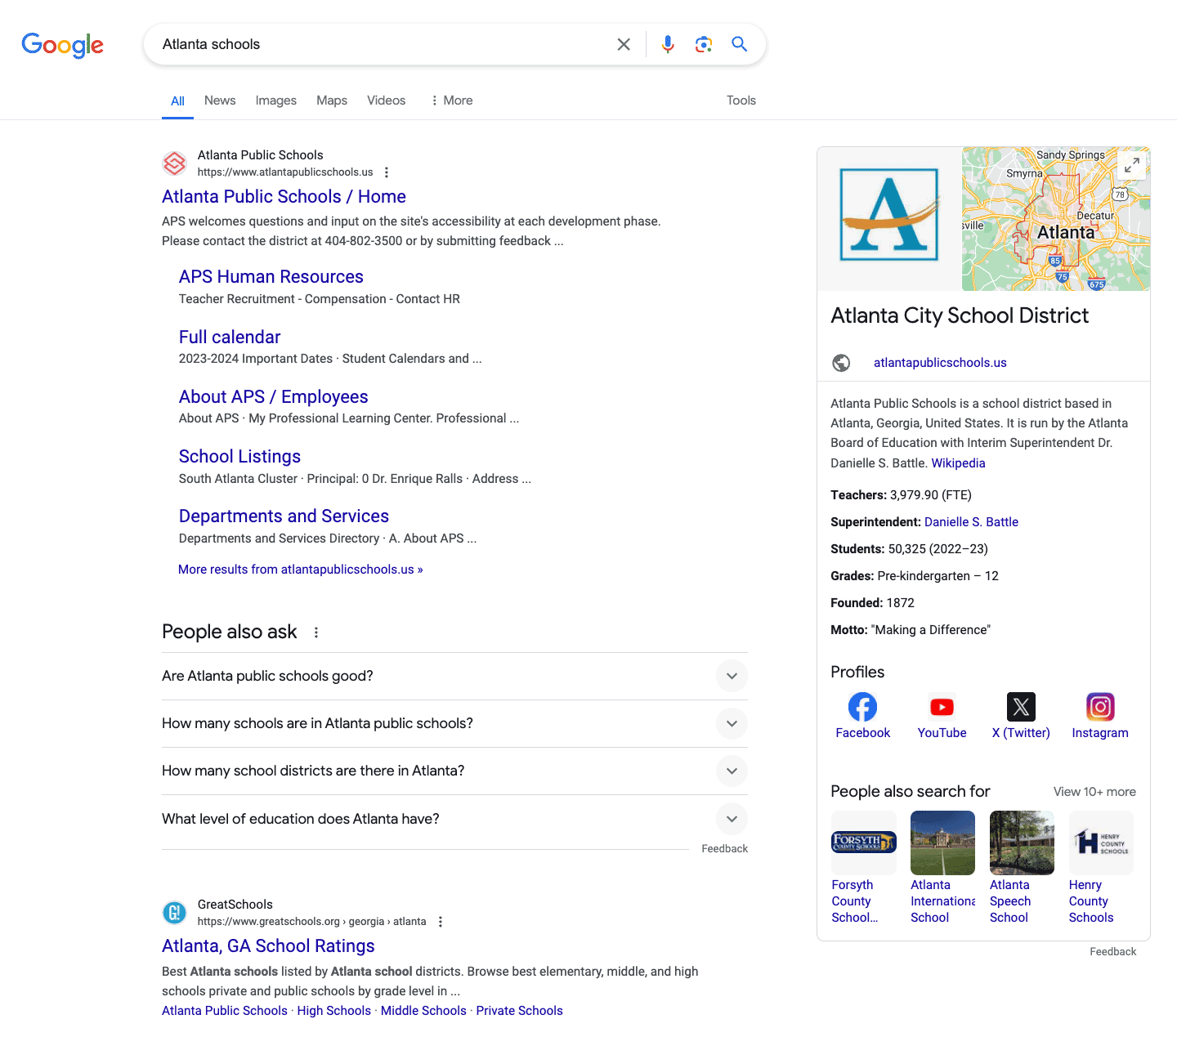This screenshot has height=1046, width=1177.
Task: Expand 'How many schools are in Atlanta public schools?'
Action: 454,724
